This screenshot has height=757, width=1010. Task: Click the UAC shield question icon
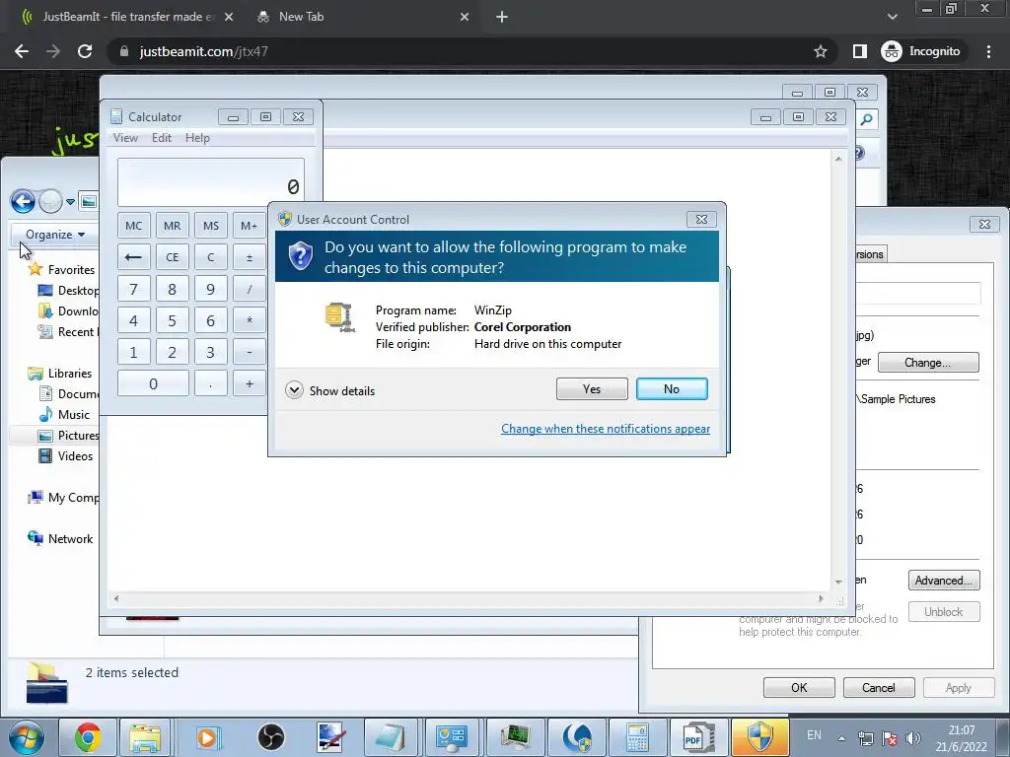coord(300,256)
